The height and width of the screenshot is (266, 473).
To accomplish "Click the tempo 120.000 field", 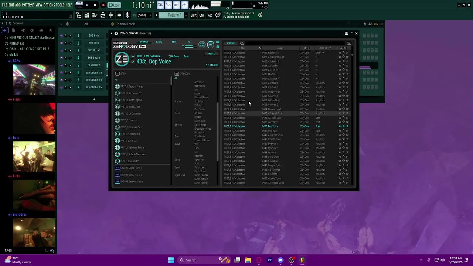I will 114,5.
